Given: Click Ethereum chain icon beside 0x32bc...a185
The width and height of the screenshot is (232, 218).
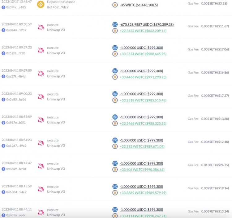Looking at the screenshot, I should pos(3,7).
